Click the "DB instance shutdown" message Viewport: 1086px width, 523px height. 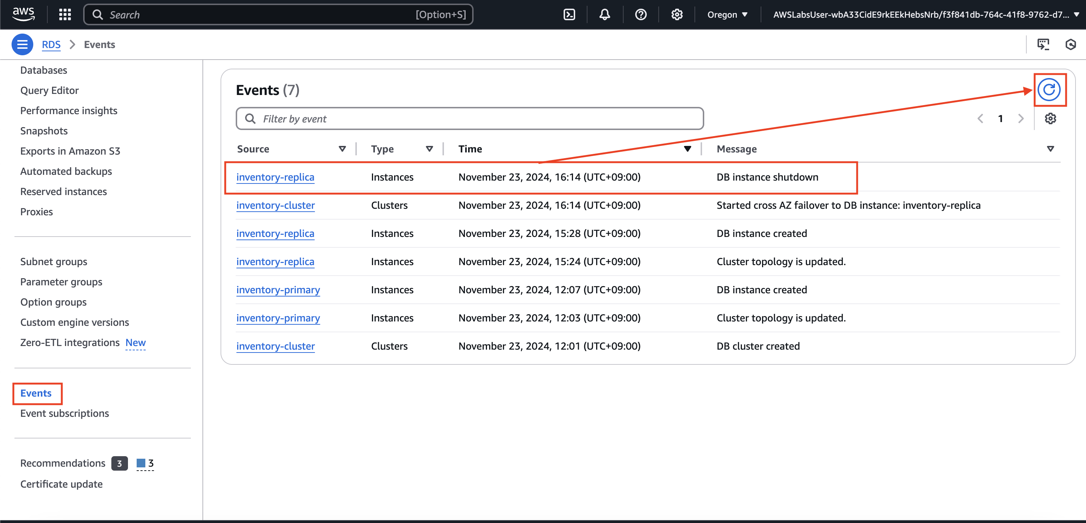point(767,177)
